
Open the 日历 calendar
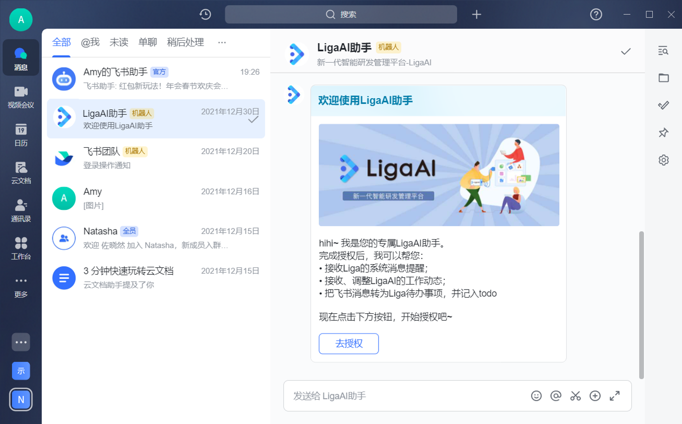point(20,134)
